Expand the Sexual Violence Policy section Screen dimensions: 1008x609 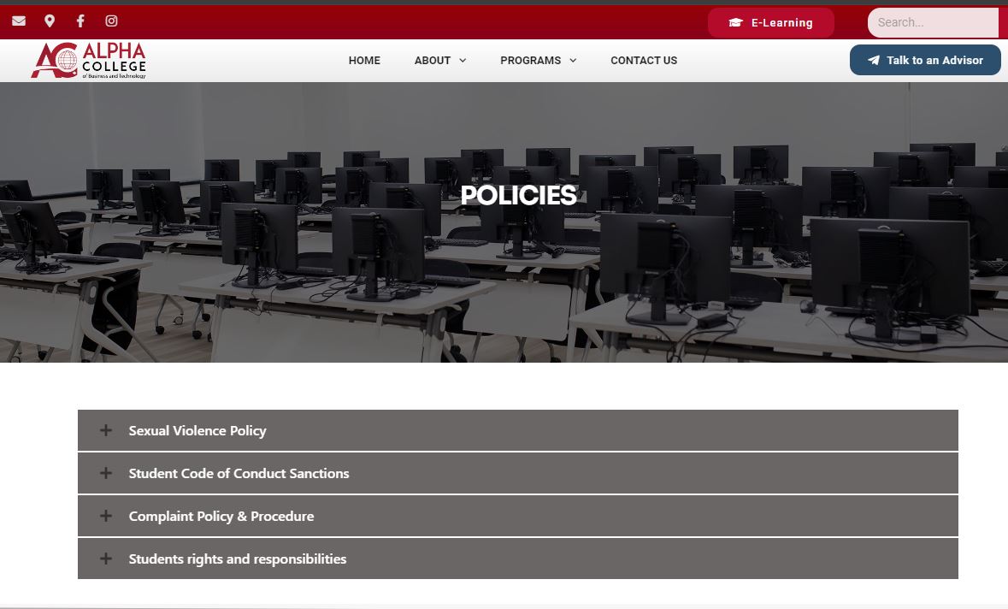518,430
